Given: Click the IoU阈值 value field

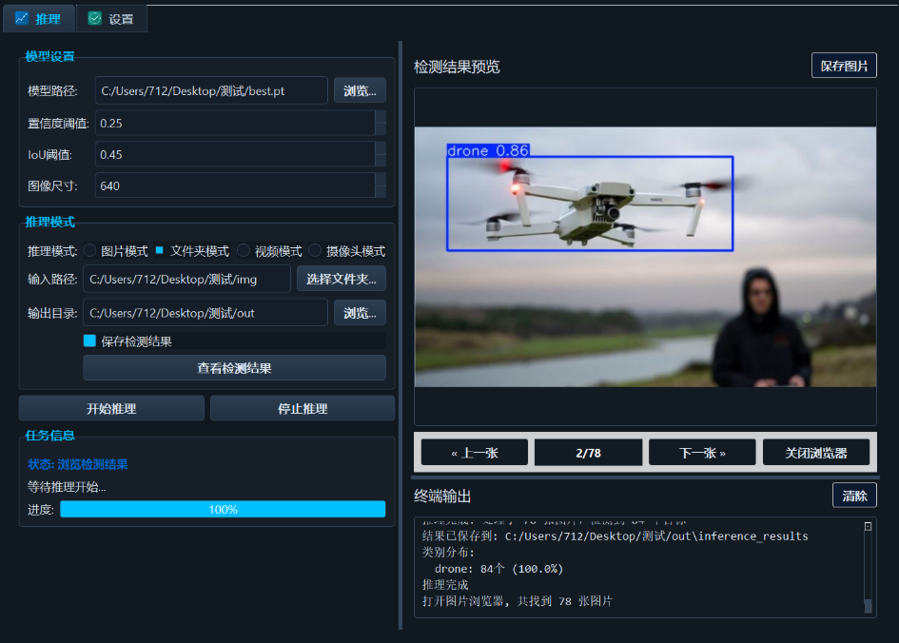Looking at the screenshot, I should [x=234, y=154].
